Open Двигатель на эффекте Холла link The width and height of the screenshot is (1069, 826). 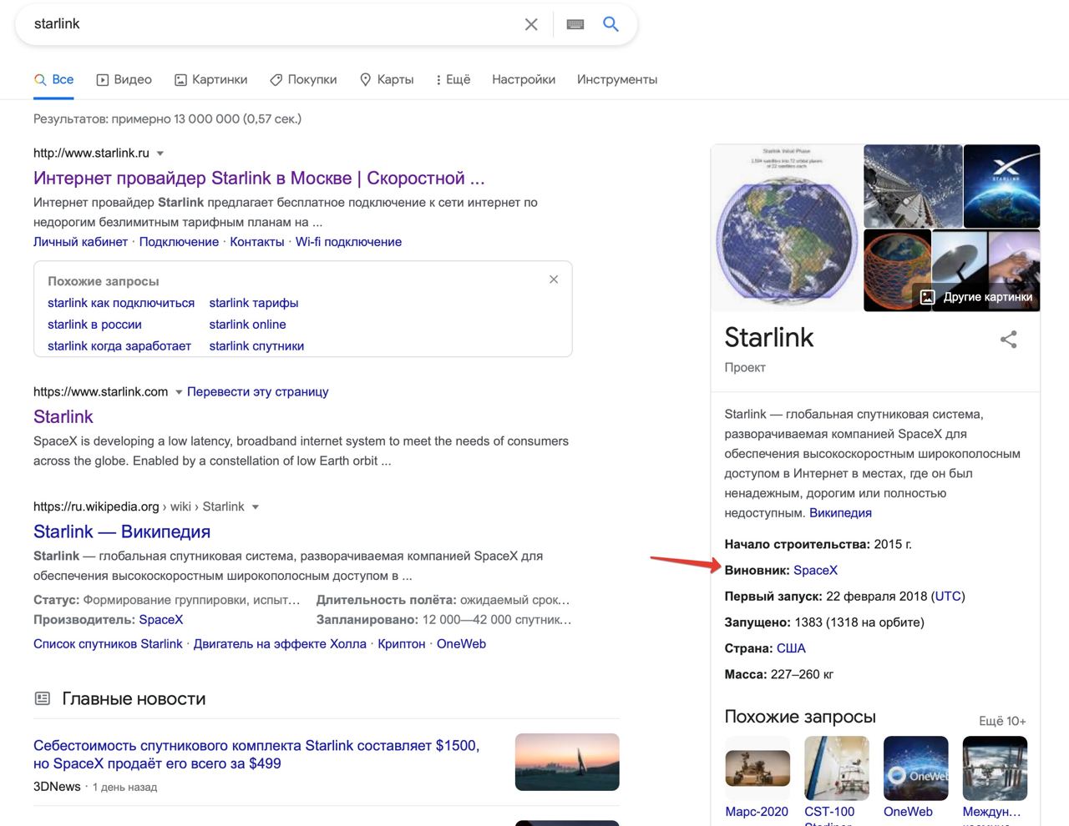tap(280, 644)
